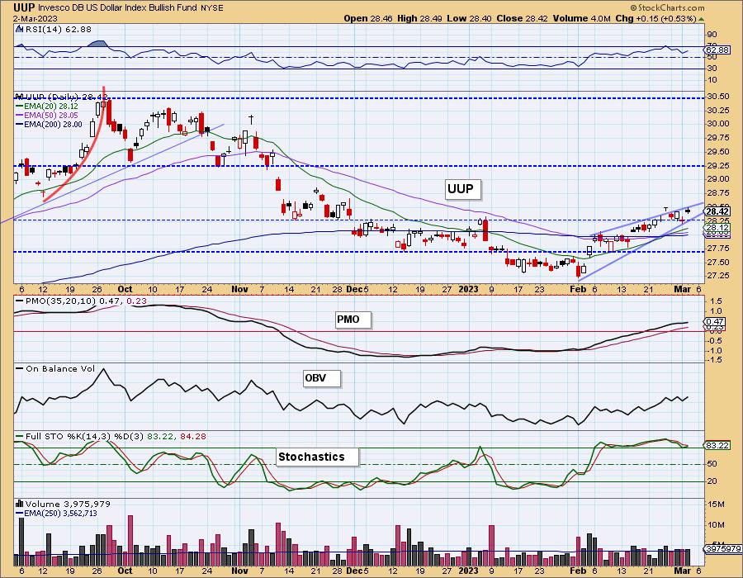Click the 'PMO(35,20,10) 0.47, 0.23' indicator label
Screen dimensions: 743x578
[x=85, y=301]
